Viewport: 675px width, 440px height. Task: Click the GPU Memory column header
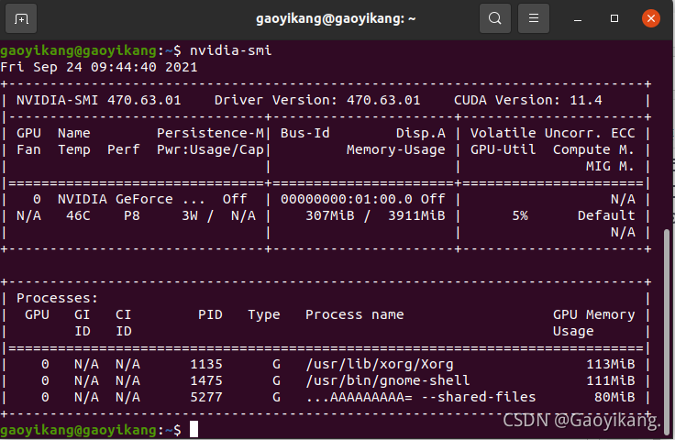pos(593,314)
